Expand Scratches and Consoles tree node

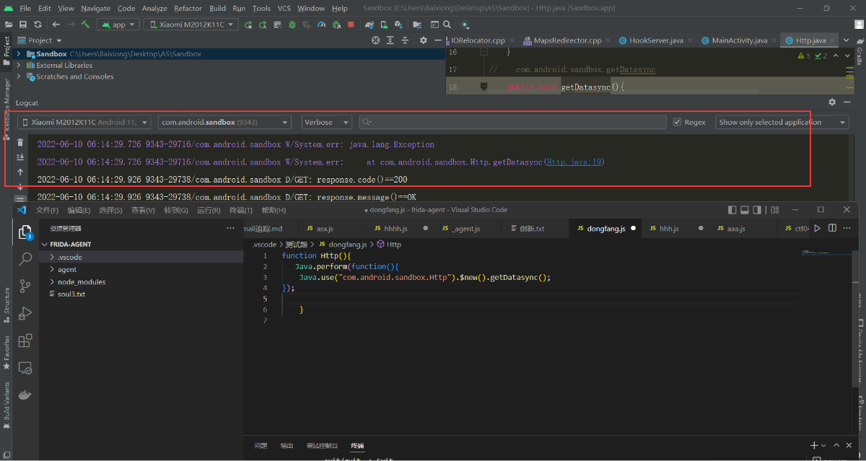[18, 76]
